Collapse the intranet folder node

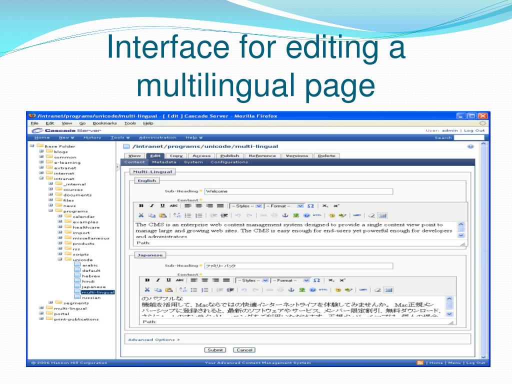[x=41, y=178]
